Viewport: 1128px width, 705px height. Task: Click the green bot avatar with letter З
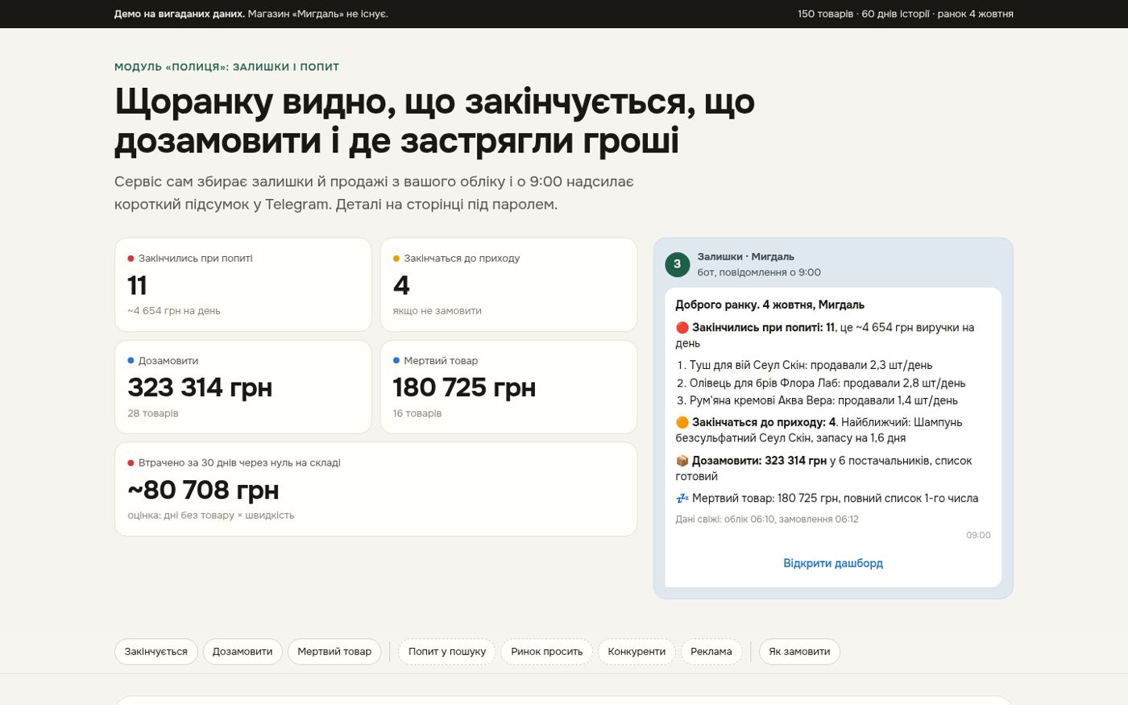pos(677,264)
